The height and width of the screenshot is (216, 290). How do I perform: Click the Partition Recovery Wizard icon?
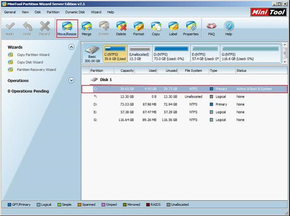(11, 70)
